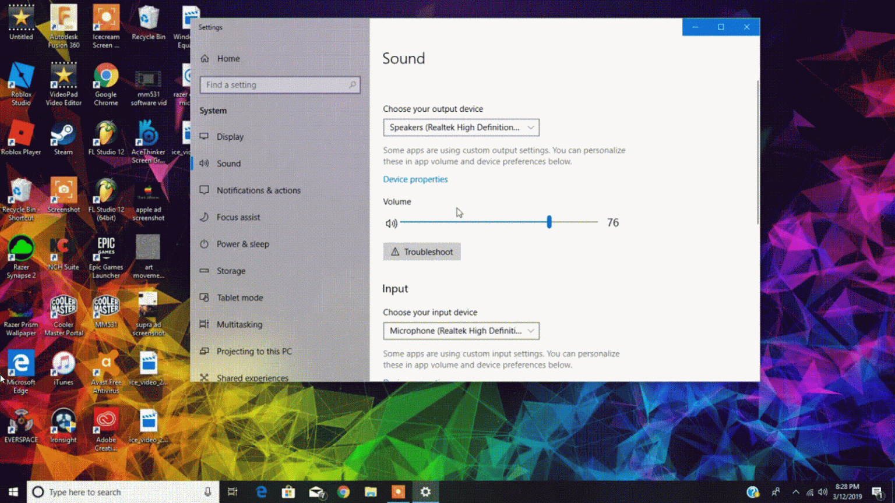This screenshot has width=895, height=503.
Task: Open the output Device properties link
Action: 415,179
